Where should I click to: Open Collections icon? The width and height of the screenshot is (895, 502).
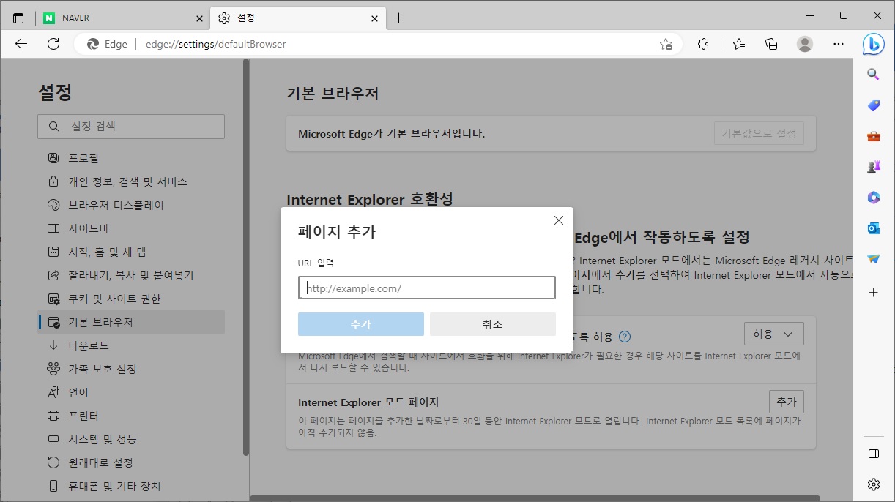[771, 44]
